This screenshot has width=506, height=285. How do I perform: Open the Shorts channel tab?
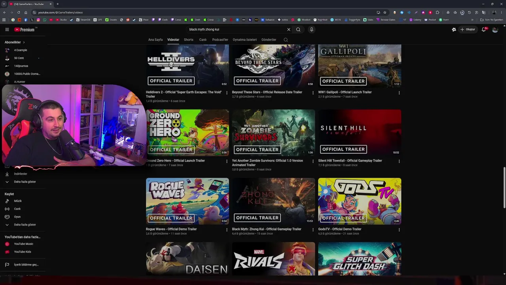click(189, 40)
